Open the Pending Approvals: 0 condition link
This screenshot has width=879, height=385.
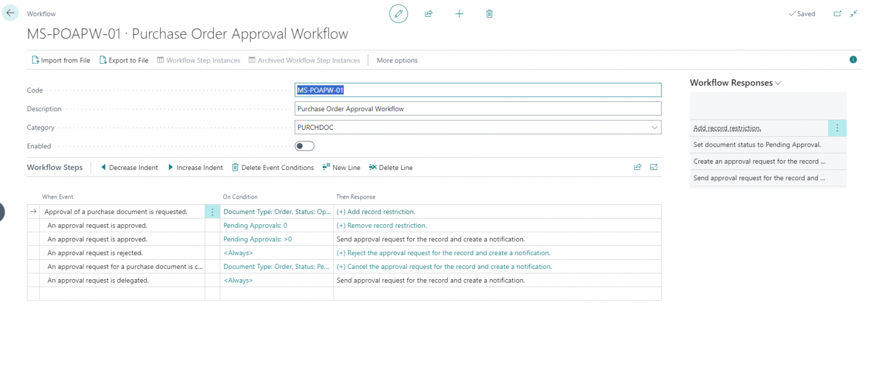(255, 225)
